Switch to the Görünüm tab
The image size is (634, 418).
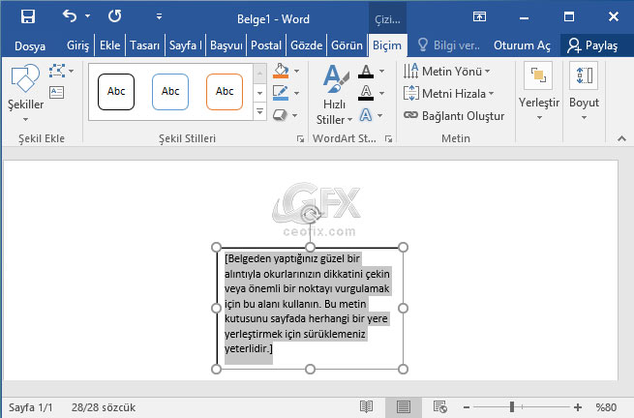(x=347, y=45)
